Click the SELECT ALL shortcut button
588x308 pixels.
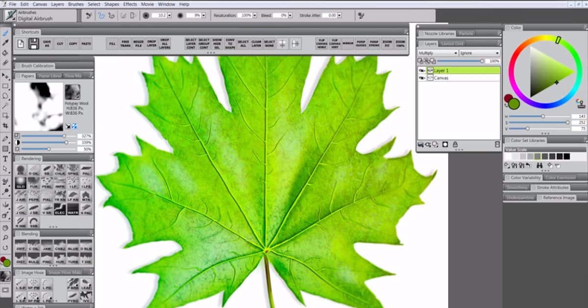243,44
